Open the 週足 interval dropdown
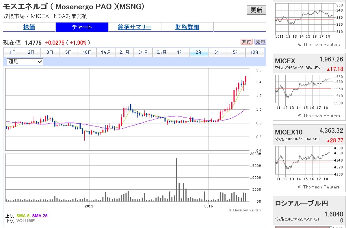This screenshot has width=346, height=228. click(x=25, y=61)
